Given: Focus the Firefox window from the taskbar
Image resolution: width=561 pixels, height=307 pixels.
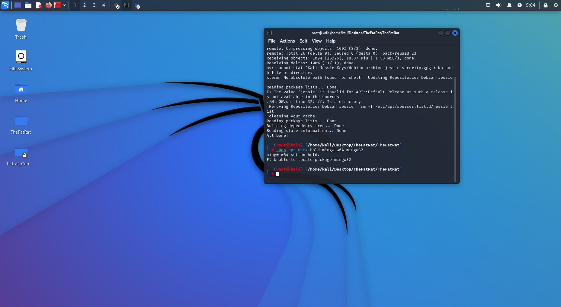Looking at the screenshot, I should 117,5.
